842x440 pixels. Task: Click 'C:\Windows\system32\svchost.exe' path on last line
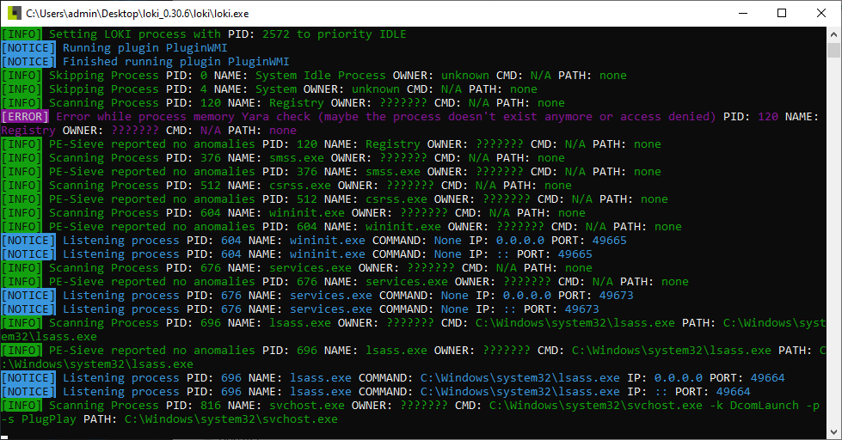click(231, 419)
